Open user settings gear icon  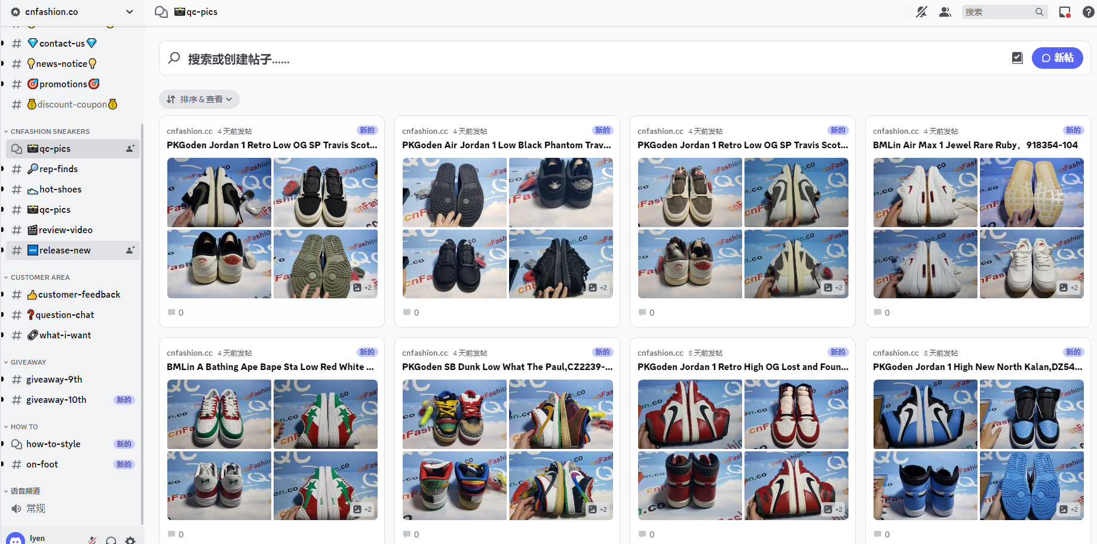[x=130, y=540]
